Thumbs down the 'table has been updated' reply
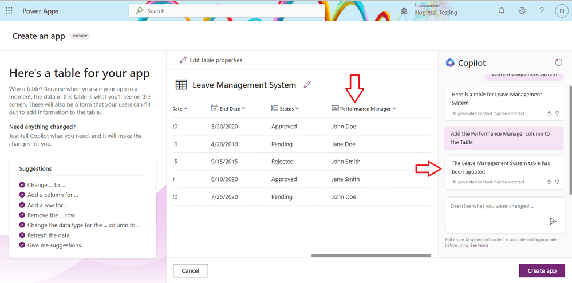Image resolution: width=572 pixels, height=283 pixels. point(557,182)
